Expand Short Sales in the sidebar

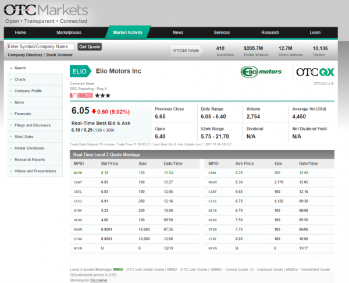35,137
